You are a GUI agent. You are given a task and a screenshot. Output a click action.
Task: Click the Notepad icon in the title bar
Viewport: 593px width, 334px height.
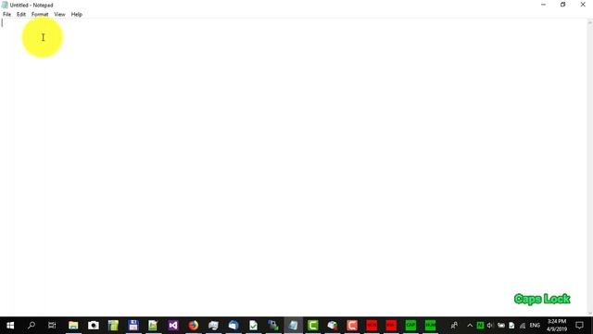(5, 5)
